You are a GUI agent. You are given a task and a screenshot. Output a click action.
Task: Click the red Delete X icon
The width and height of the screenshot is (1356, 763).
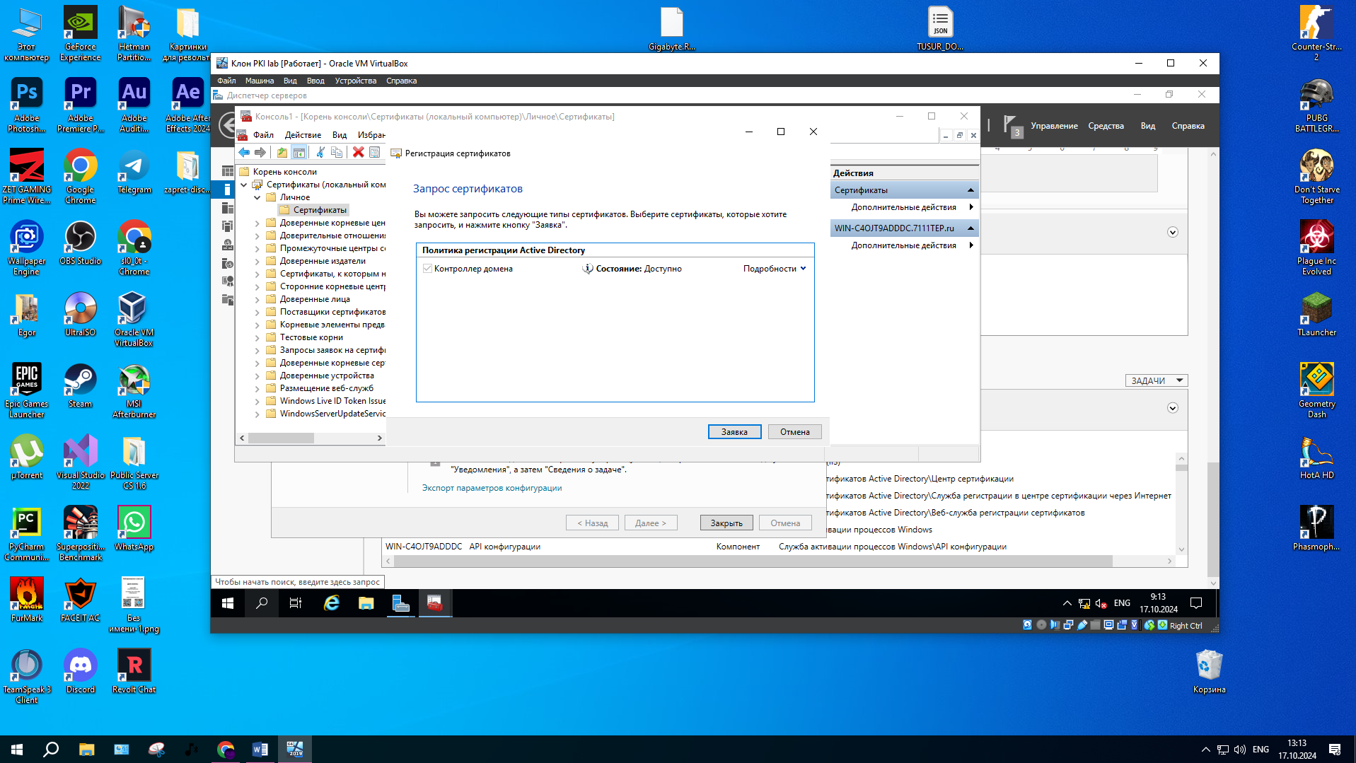tap(359, 153)
